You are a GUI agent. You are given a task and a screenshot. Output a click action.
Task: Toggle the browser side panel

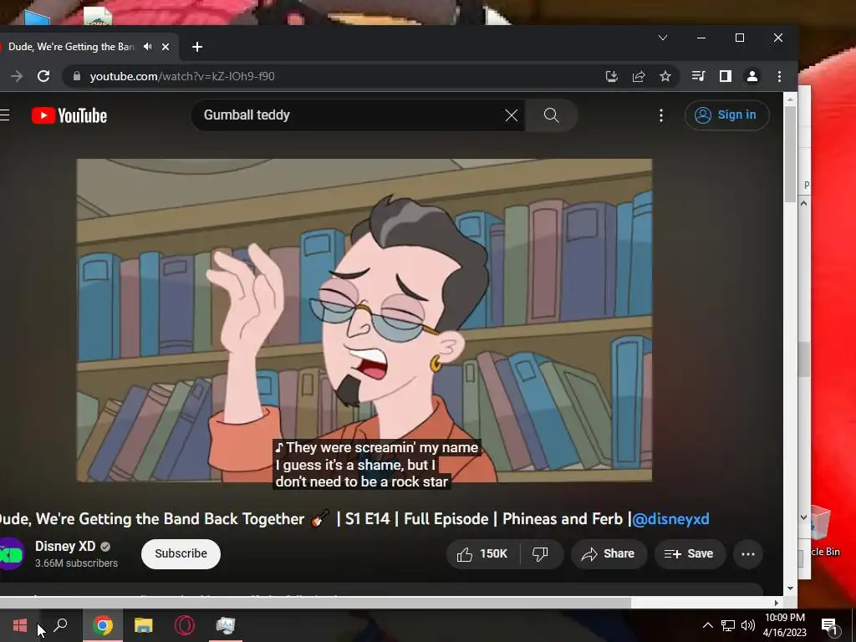725,76
